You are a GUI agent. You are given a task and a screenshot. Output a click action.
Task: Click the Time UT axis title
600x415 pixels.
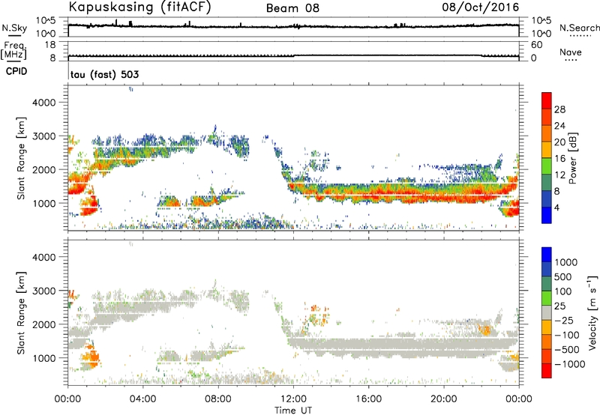293,411
